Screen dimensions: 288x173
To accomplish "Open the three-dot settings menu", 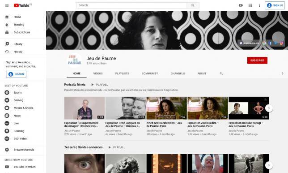I will [x=259, y=5].
